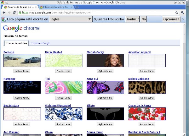189x136 pixels.
Task: Click the page vertical scrollbar thumb
Action: (184, 34)
